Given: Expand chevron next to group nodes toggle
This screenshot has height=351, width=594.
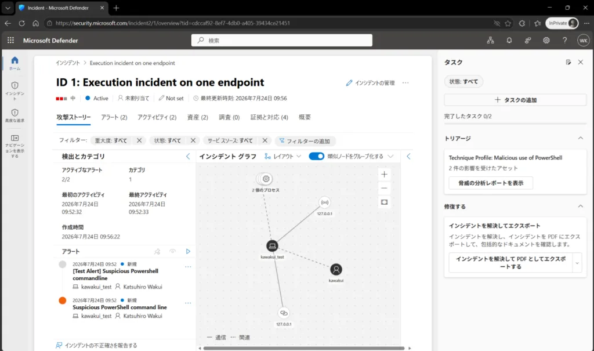Looking at the screenshot, I should (x=390, y=156).
